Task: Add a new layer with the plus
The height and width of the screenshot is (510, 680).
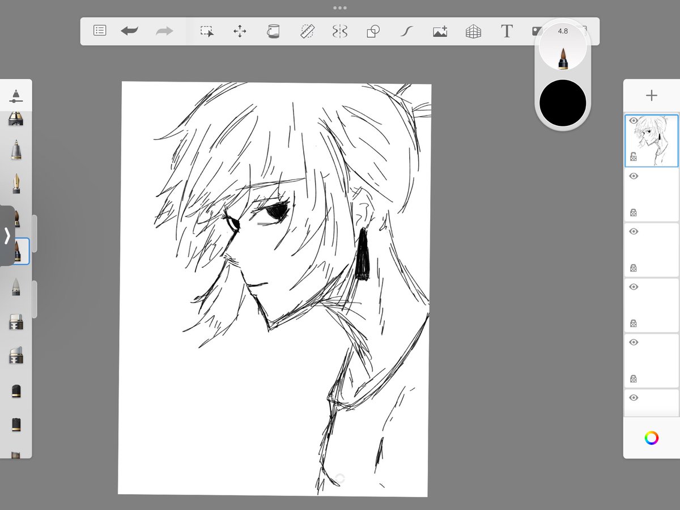Action: pyautogui.click(x=651, y=95)
